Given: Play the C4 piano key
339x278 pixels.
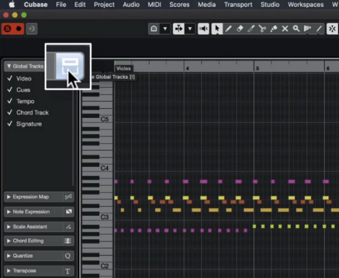Looking at the screenshot, I should pyautogui.click(x=105, y=168).
